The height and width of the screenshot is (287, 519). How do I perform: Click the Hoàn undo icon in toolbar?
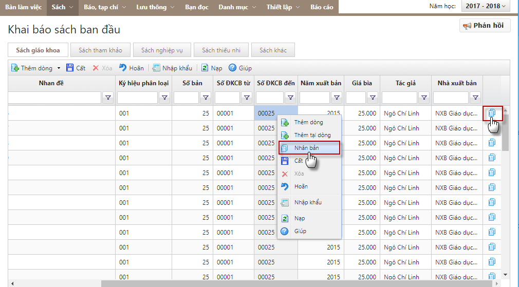point(123,68)
